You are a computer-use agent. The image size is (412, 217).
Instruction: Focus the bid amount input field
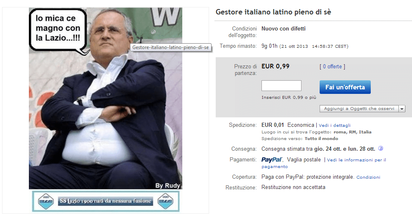click(281, 86)
